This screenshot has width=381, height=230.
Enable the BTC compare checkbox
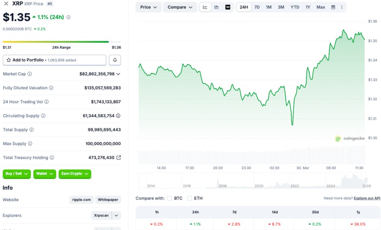point(169,198)
